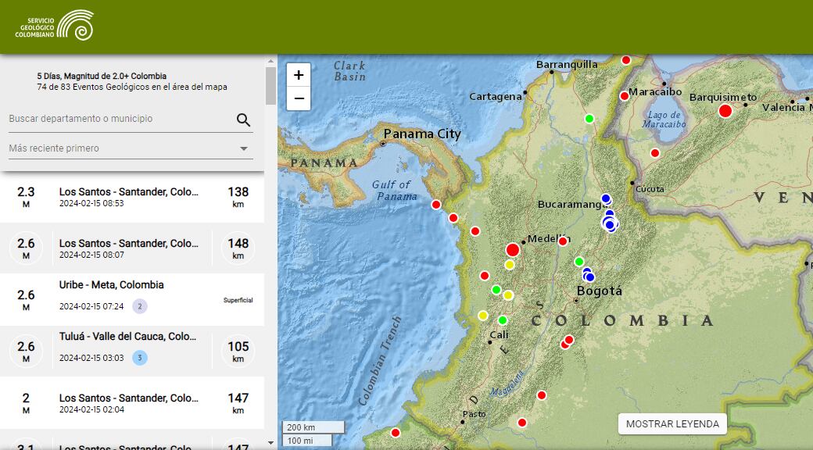This screenshot has width=813, height=450.
Task: Click the 148 km depth circle
Action: [238, 248]
